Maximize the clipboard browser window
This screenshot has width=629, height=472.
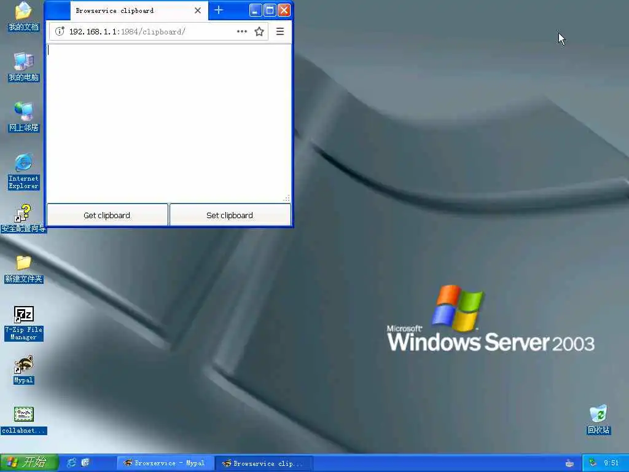click(270, 10)
